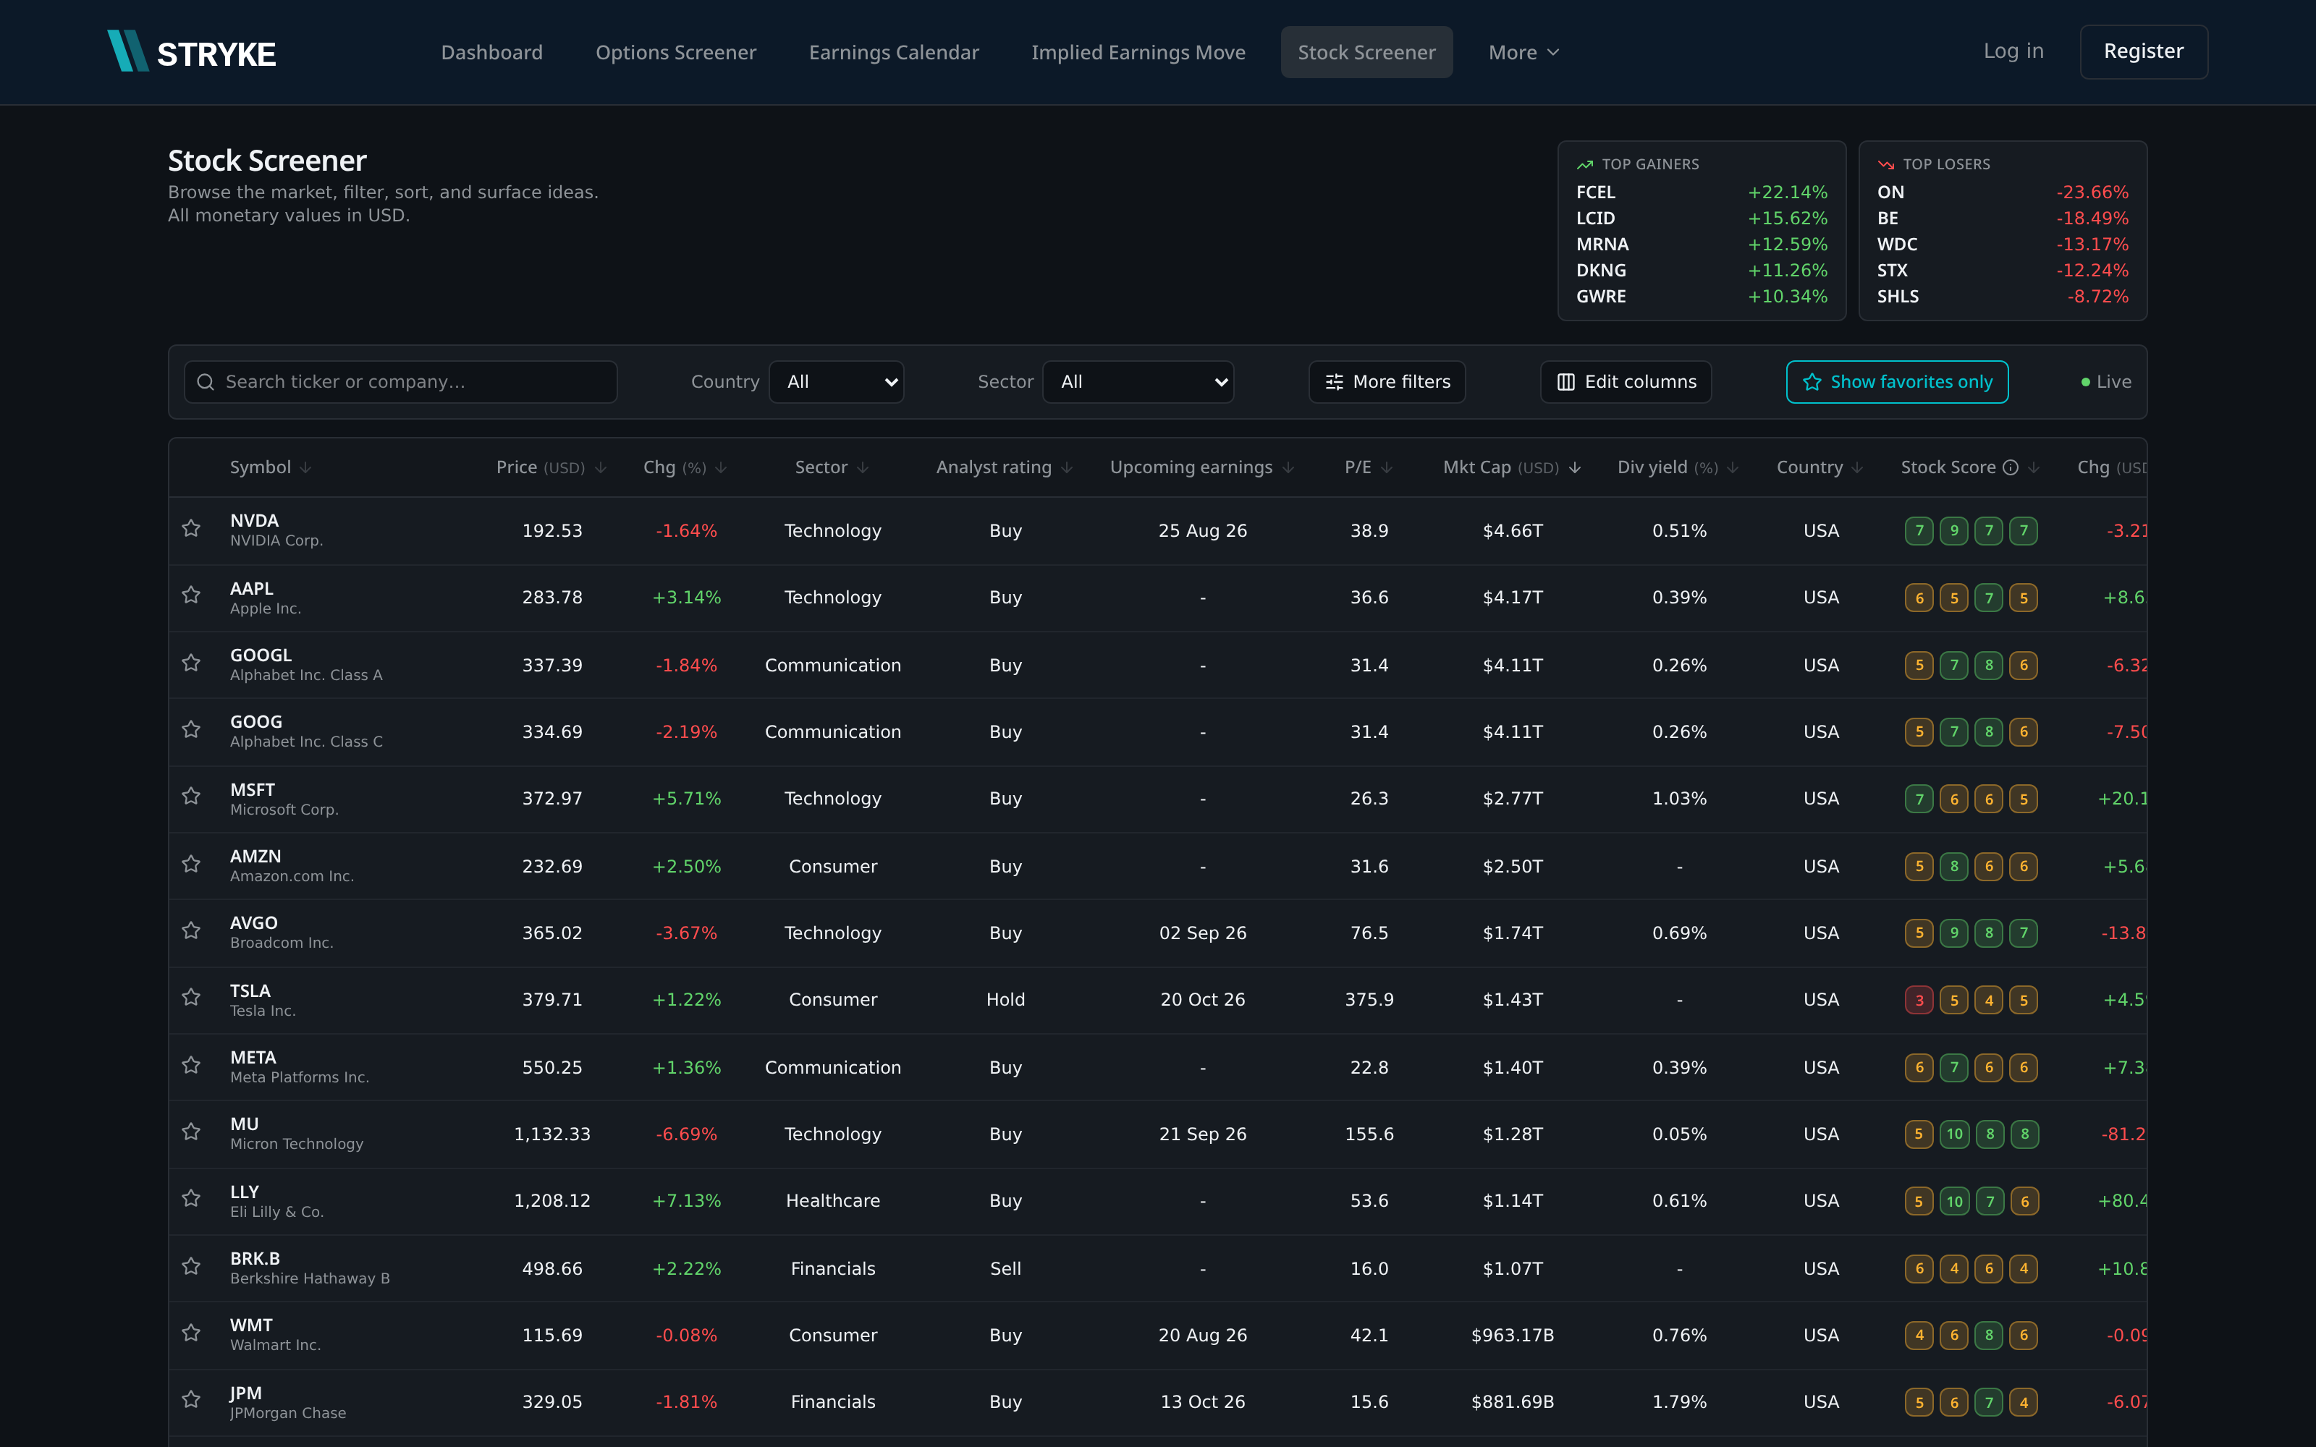The width and height of the screenshot is (2316, 1447).
Task: Toggle favorite star for META
Action: tap(191, 1065)
